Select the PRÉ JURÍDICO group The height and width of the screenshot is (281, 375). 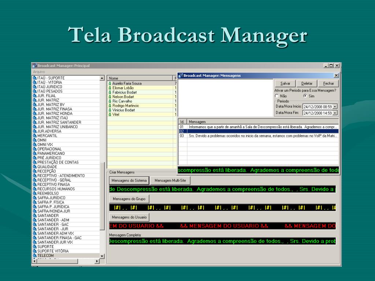pos(49,158)
